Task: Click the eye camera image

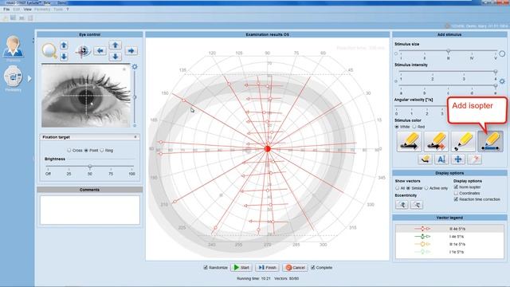Action: click(x=86, y=96)
